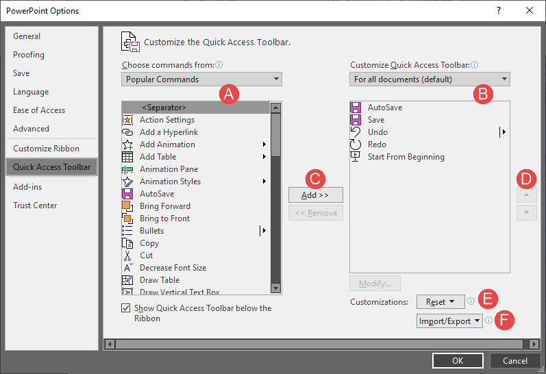Click the Move Up arrow button

pos(527,195)
